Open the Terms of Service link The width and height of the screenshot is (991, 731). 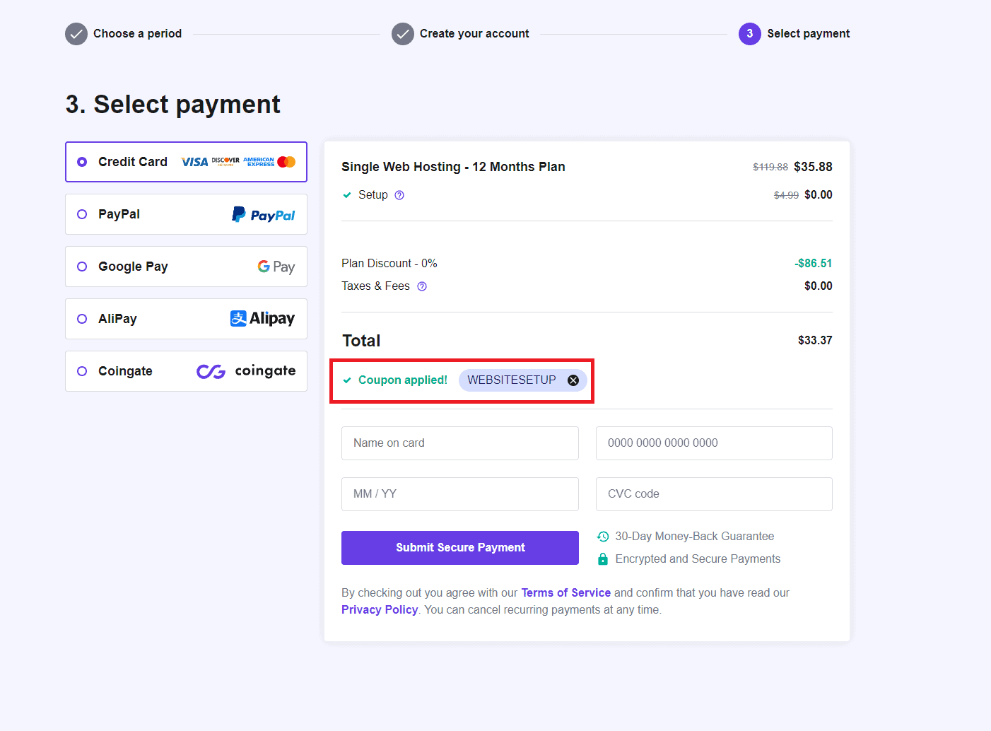[x=565, y=593]
